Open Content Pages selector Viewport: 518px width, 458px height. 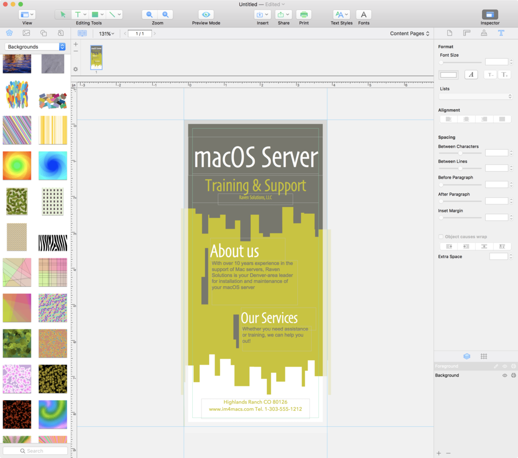pyautogui.click(x=410, y=33)
